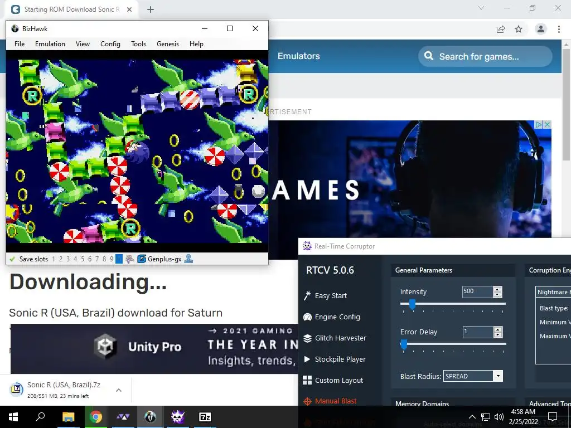This screenshot has width=571, height=428.
Task: Click the Error Delay spinner arrows
Action: click(x=498, y=332)
